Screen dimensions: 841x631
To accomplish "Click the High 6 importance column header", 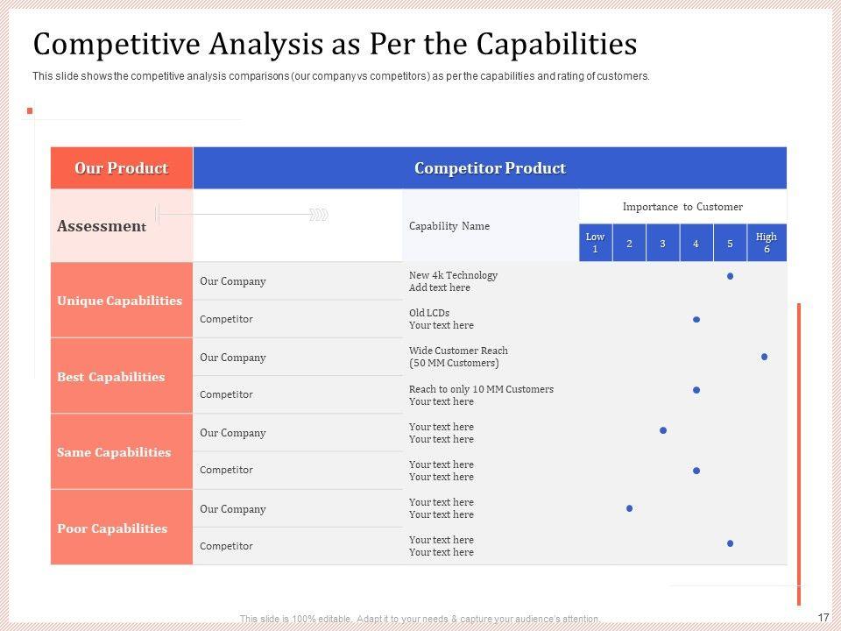I will [x=766, y=243].
